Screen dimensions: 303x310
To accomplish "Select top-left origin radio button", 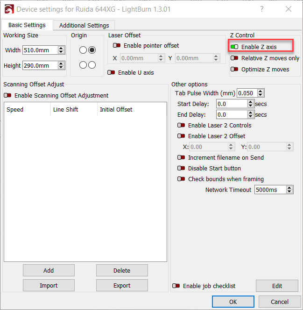I will 83,50.
